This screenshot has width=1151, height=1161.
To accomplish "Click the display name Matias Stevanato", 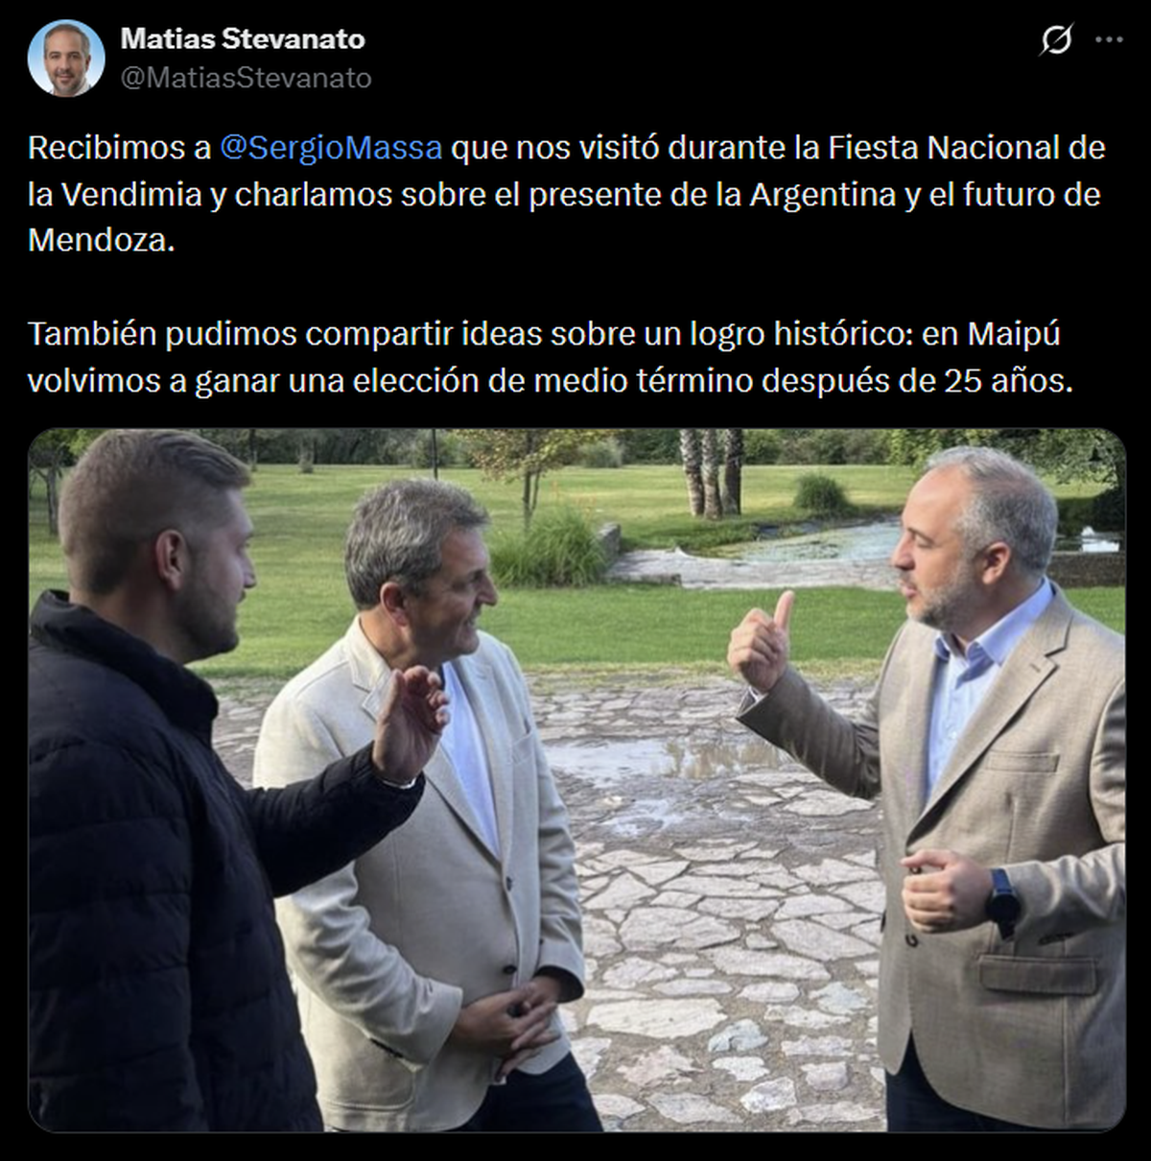I will pos(243,38).
